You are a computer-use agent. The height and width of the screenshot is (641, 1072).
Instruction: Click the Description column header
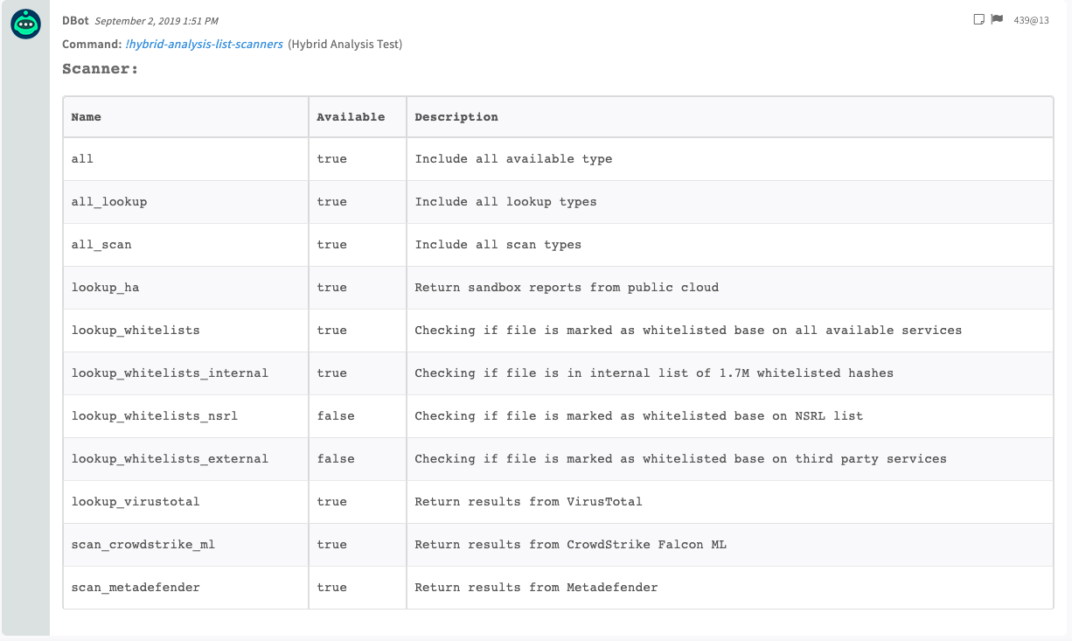pos(456,117)
